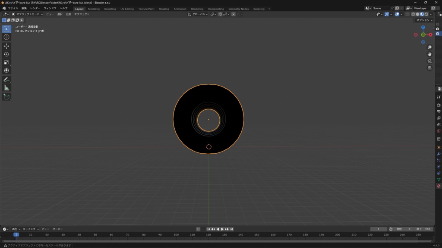442x248 pixels.
Task: Select the Scale tool
Action: pos(6,62)
